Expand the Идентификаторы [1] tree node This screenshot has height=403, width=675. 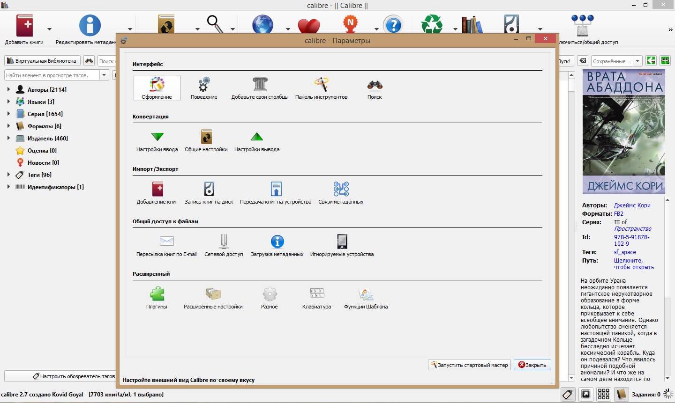[8, 187]
